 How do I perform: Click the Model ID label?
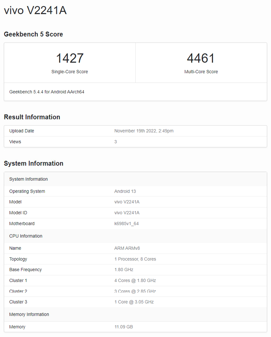(x=18, y=213)
